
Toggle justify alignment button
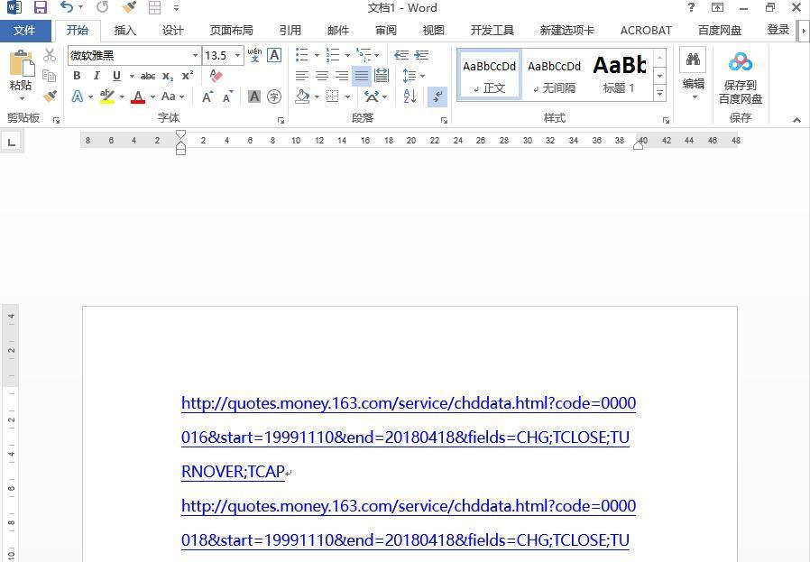click(362, 76)
